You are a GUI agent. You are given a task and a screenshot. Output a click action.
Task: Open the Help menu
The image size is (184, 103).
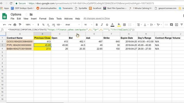pos(78,19)
